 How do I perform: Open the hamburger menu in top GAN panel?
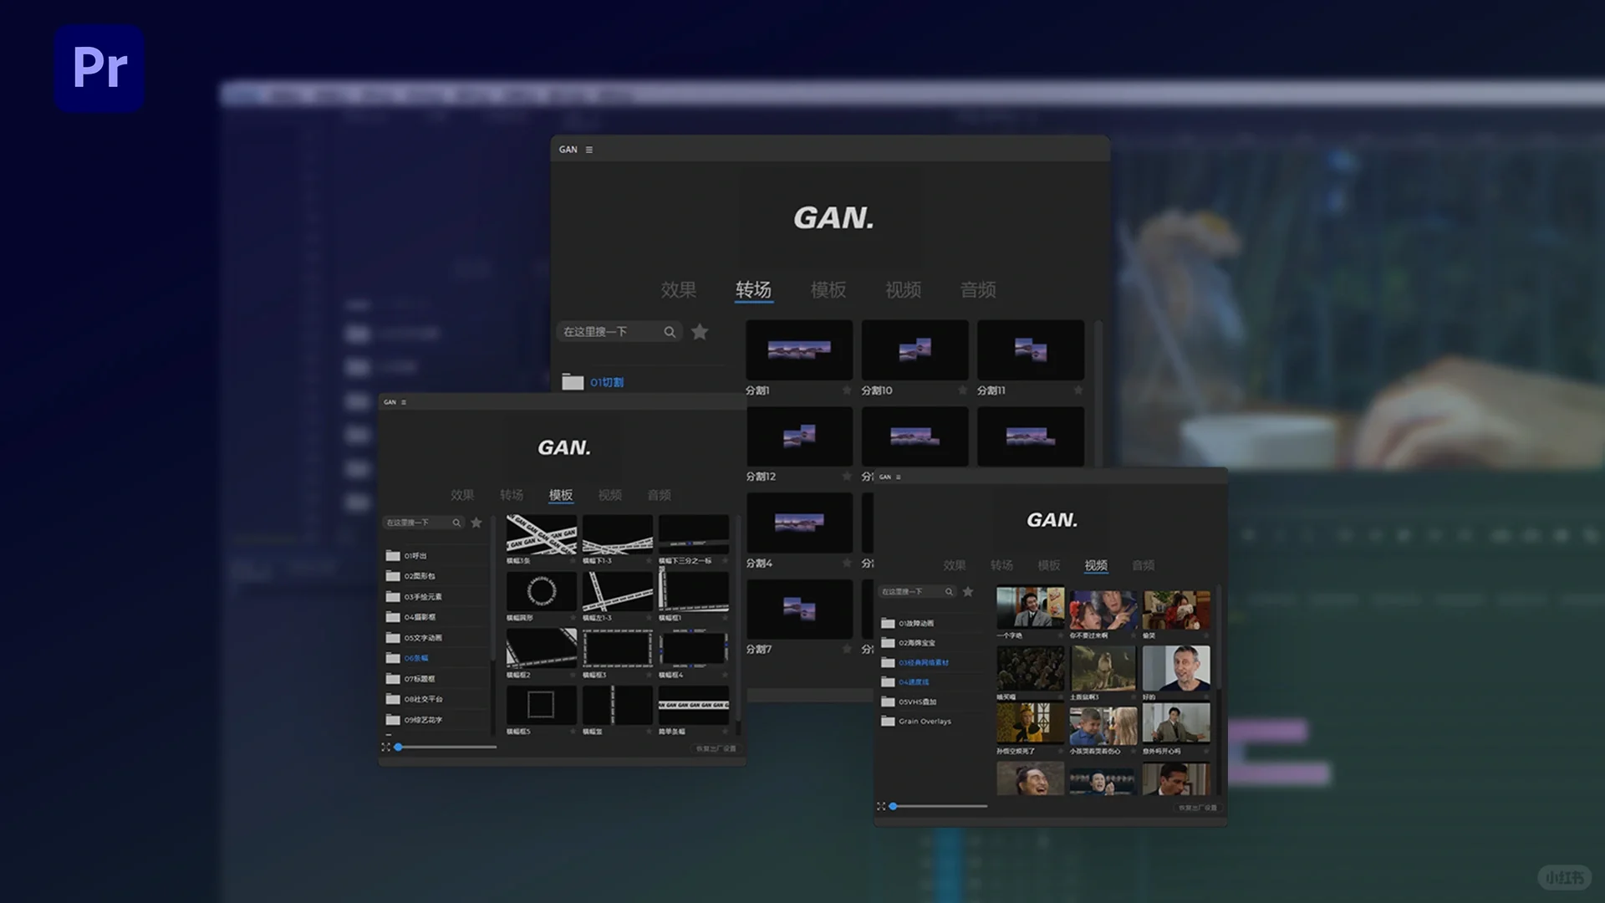[x=589, y=150]
